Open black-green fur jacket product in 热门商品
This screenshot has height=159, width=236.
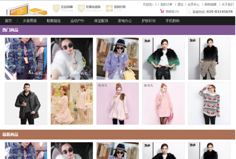pyautogui.click(x=163, y=58)
